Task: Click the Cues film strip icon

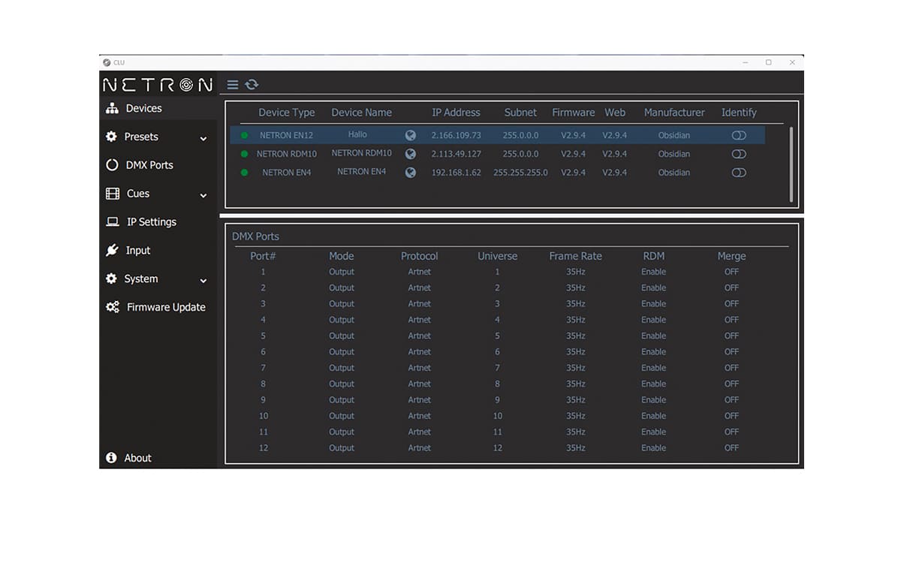Action: click(113, 194)
